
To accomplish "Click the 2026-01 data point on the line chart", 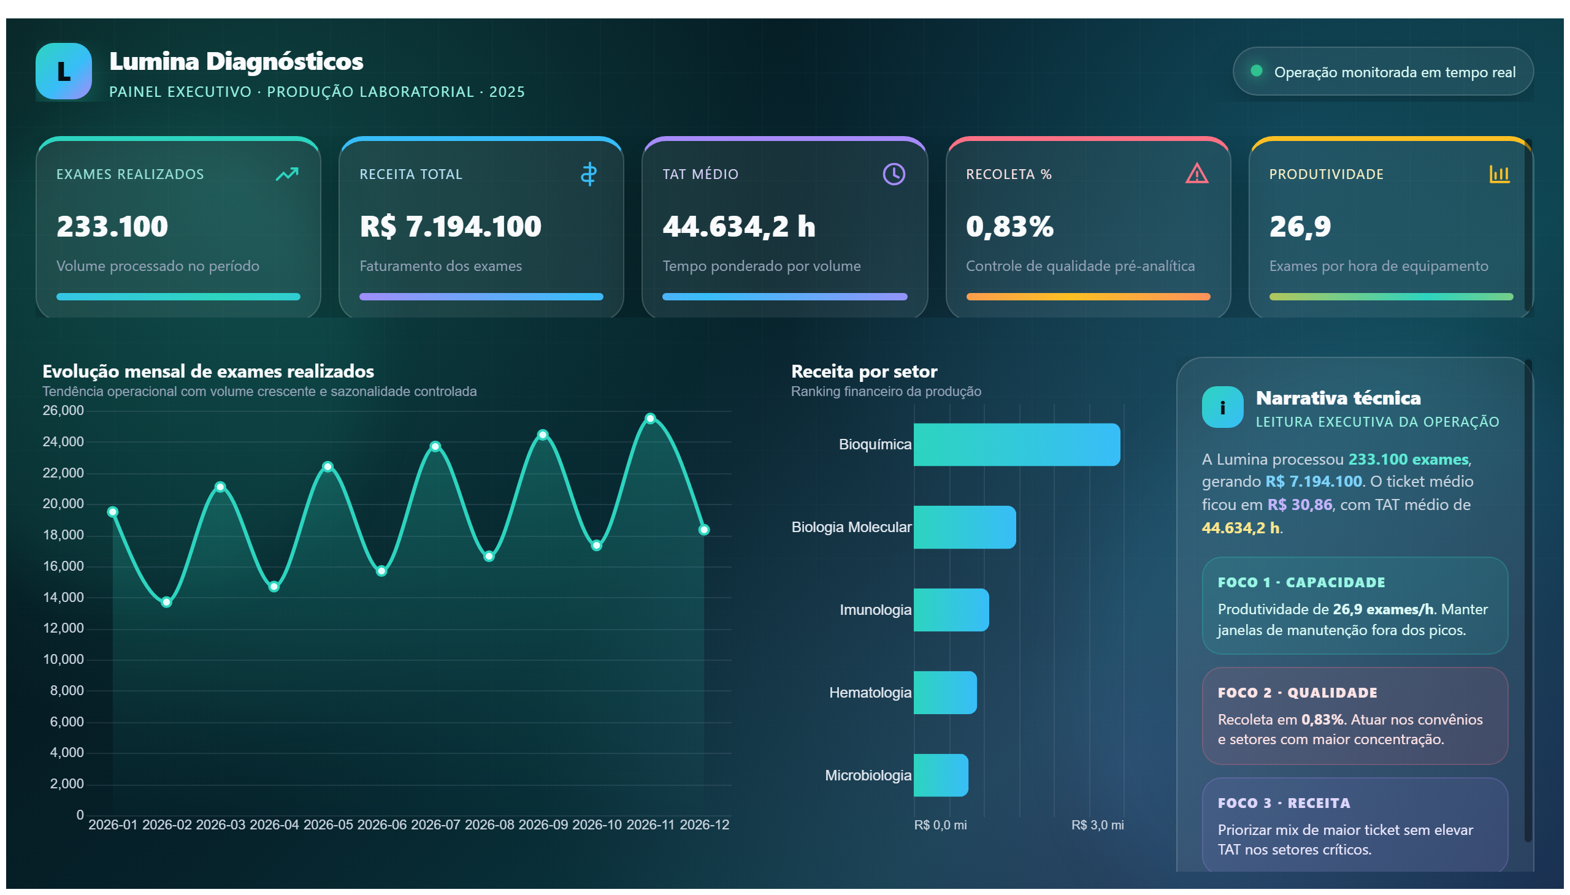I will point(113,512).
